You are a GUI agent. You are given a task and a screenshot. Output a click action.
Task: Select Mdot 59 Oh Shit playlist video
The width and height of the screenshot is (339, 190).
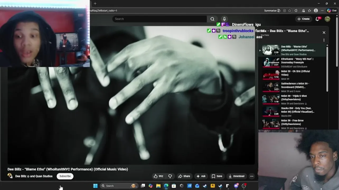pos(293,75)
